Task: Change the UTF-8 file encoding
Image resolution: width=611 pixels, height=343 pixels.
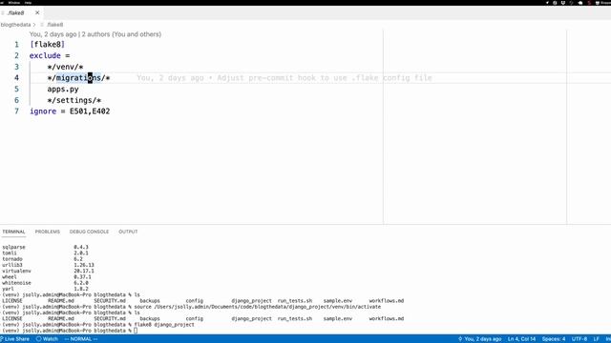Action: point(579,339)
